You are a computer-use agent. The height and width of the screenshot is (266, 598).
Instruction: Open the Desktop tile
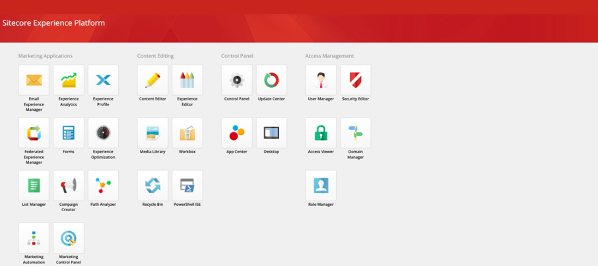point(271,133)
